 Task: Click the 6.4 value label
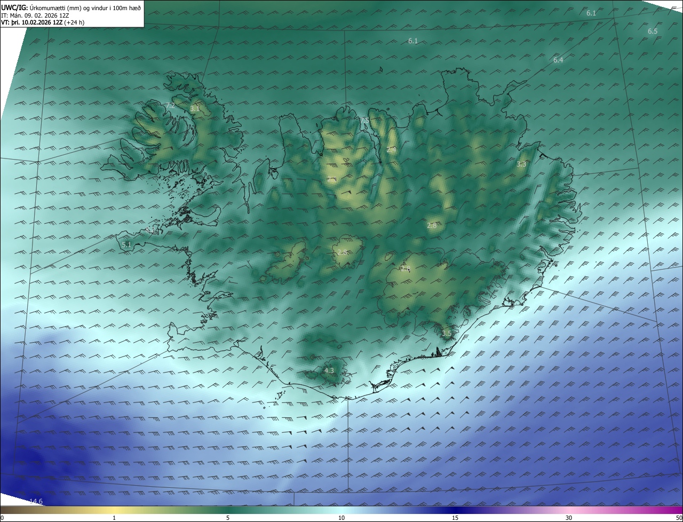pos(558,60)
